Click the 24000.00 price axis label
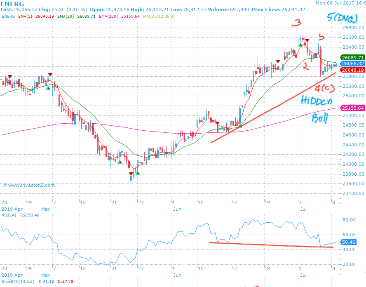The height and width of the screenshot is (287, 366). [x=353, y=164]
